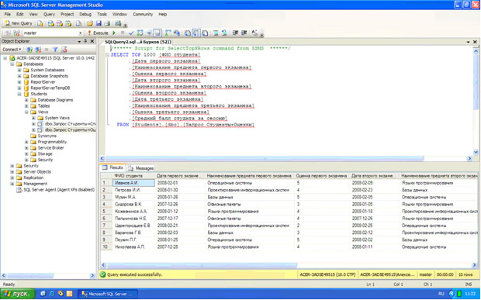Click the results grid horizontal scrollbar thumb
This screenshot has height=300, width=481.
[x=202, y=265]
